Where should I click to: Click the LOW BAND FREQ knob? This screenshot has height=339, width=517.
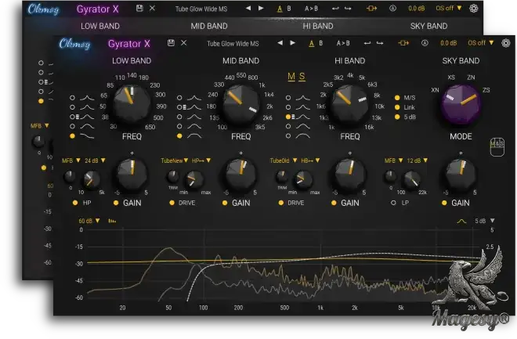pos(132,103)
